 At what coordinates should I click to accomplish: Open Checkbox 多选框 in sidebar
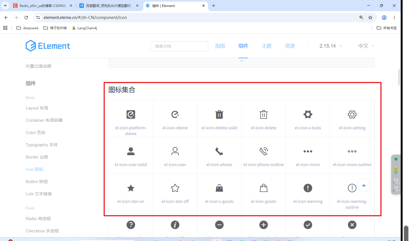click(x=42, y=231)
